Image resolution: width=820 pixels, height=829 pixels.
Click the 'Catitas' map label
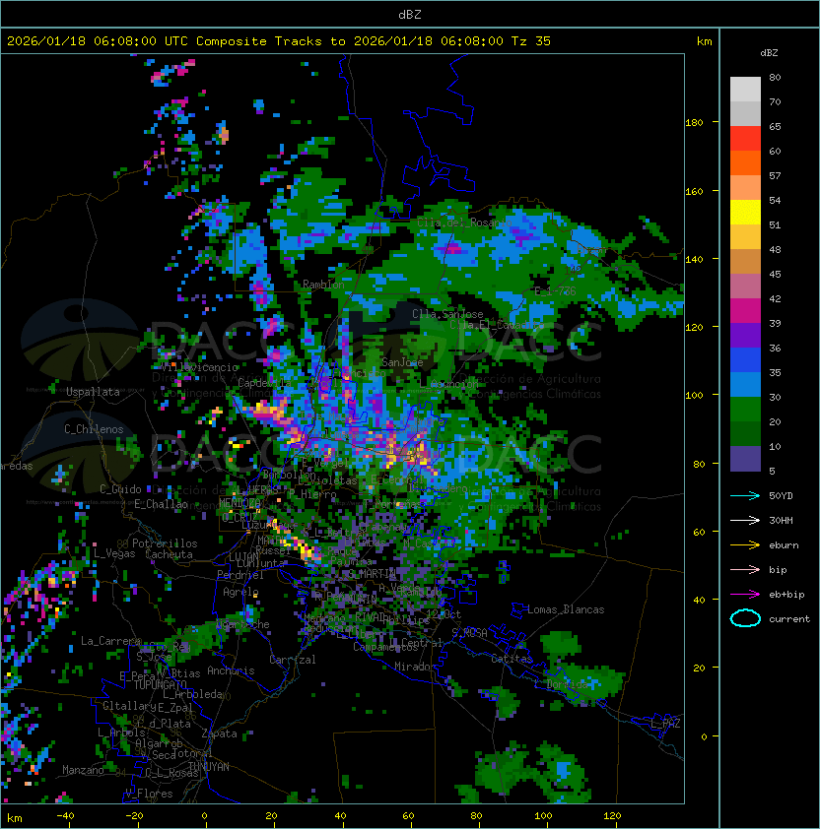click(512, 659)
